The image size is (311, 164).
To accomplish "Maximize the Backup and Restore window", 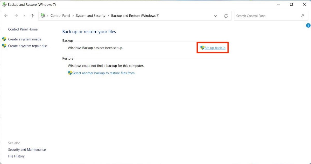I will click(x=291, y=4).
